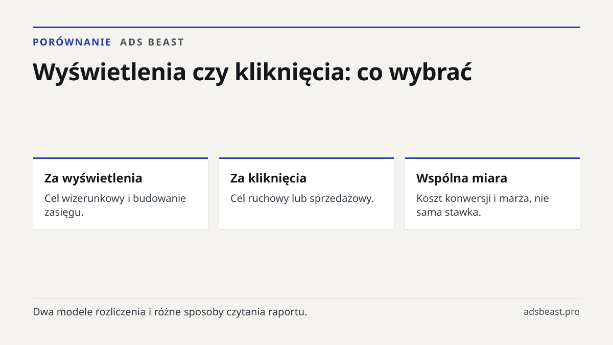Viewport: 613px width, 345px height.
Task: Click text "Cel ruchowy lub sprzedażowy."
Action: pyautogui.click(x=302, y=198)
